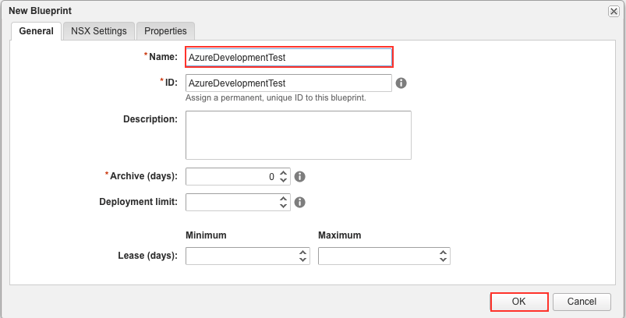Decrease Minimum lease days value
The width and height of the screenshot is (626, 318).
[x=302, y=260]
